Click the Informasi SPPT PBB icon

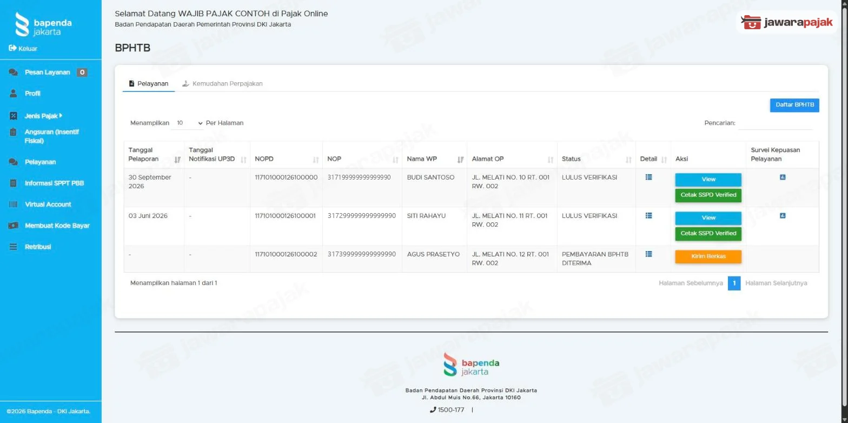click(x=14, y=183)
